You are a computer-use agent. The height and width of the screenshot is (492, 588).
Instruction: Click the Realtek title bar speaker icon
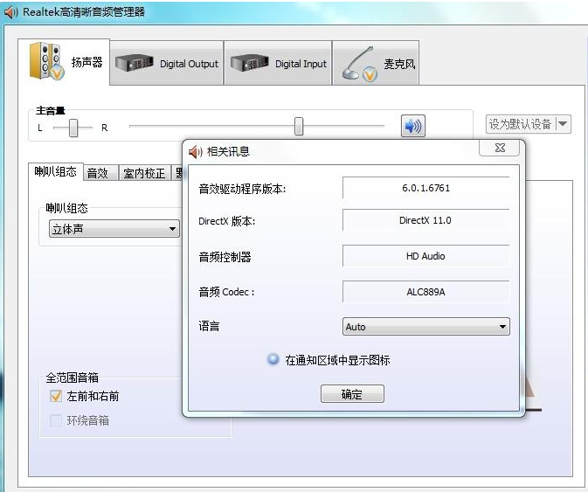coord(10,11)
